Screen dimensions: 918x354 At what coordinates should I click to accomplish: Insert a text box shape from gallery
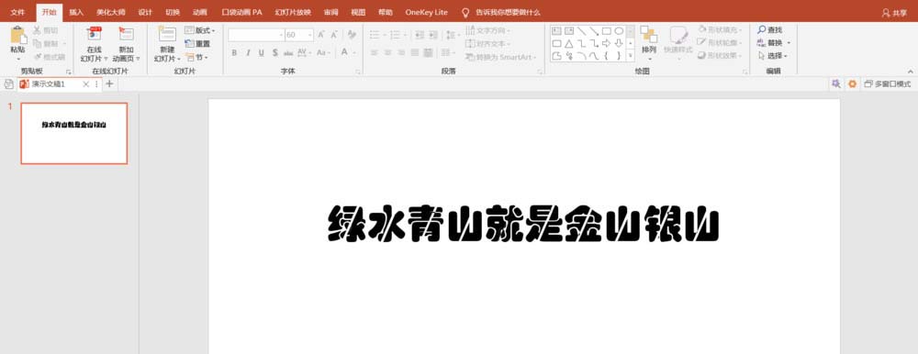coord(556,31)
